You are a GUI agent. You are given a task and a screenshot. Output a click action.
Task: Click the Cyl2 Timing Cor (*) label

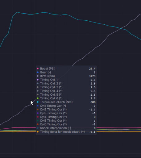pos(53,110)
